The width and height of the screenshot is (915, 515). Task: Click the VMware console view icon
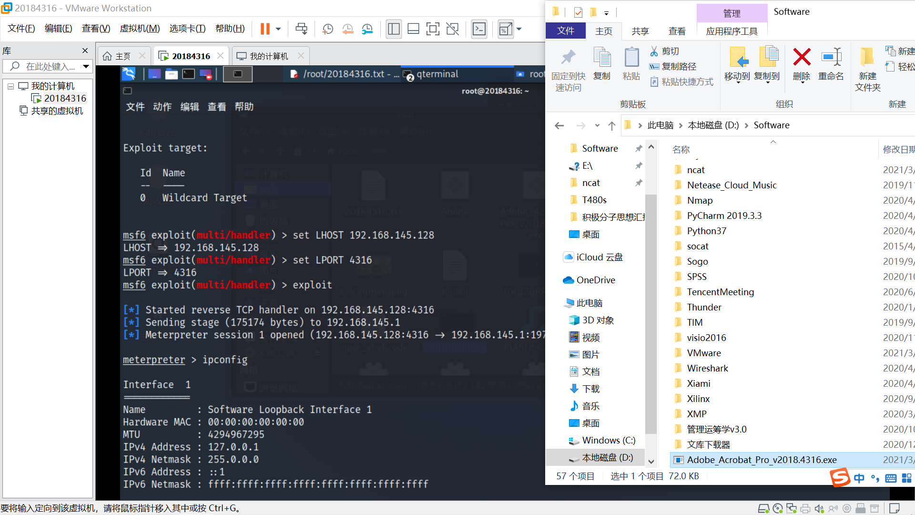click(479, 29)
